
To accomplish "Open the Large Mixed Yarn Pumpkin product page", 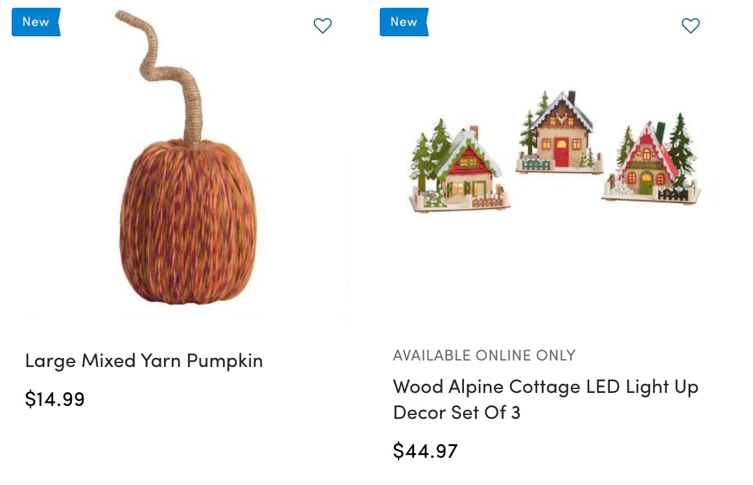I will click(144, 361).
